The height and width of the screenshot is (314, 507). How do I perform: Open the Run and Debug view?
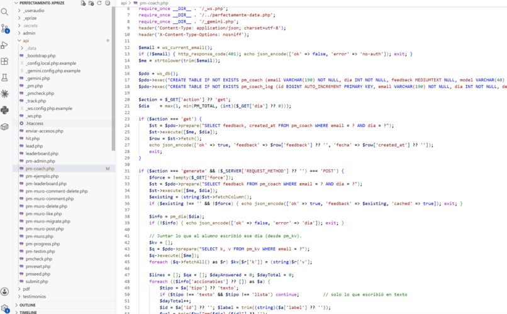pos(4,45)
